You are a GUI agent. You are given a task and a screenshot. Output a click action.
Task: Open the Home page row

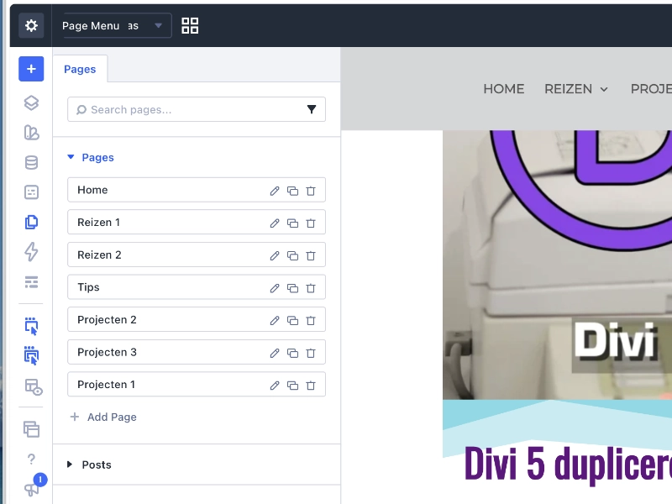197,190
